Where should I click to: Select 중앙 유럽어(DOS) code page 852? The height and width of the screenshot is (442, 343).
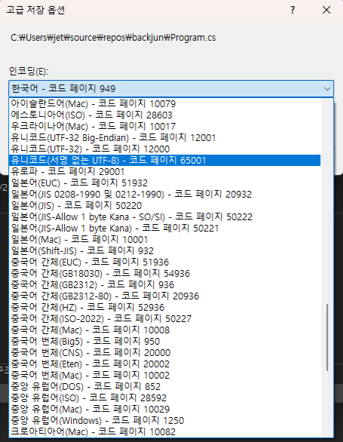[164, 386]
